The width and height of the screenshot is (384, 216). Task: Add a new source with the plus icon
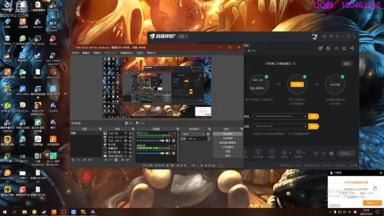click(x=106, y=160)
